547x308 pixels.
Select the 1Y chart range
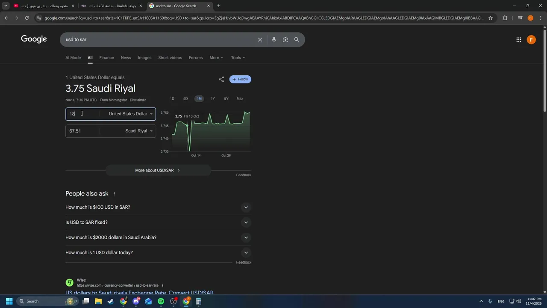coord(213,99)
